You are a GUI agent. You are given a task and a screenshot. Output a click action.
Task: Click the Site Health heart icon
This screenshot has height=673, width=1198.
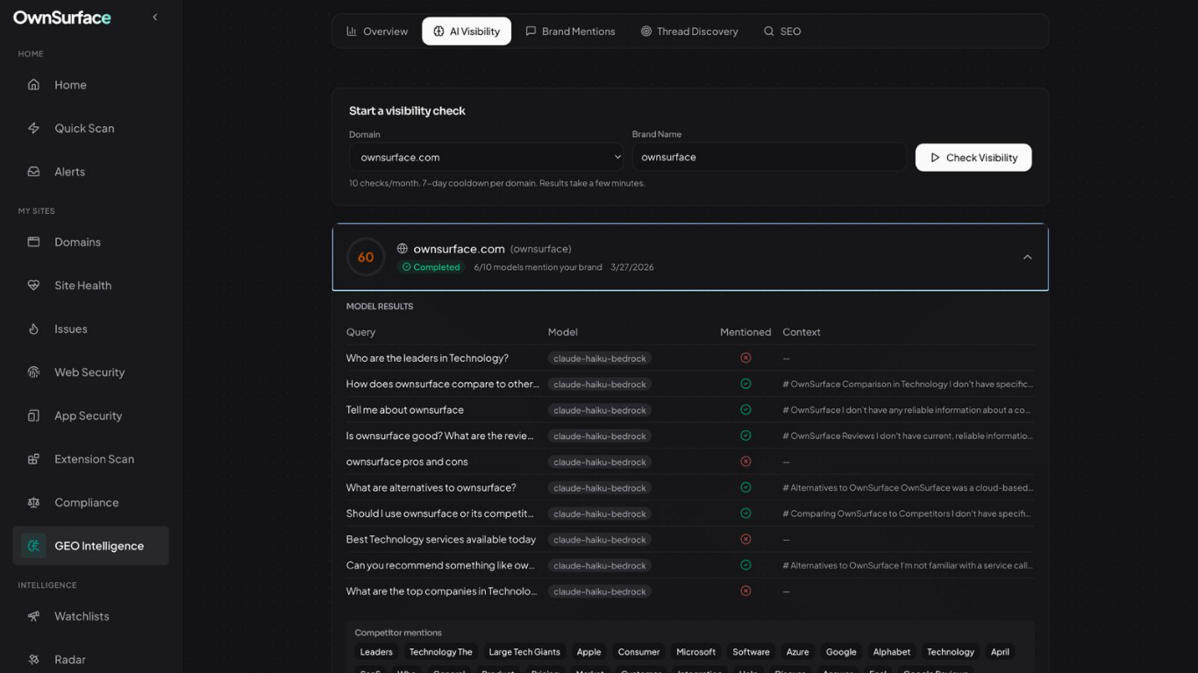(33, 286)
